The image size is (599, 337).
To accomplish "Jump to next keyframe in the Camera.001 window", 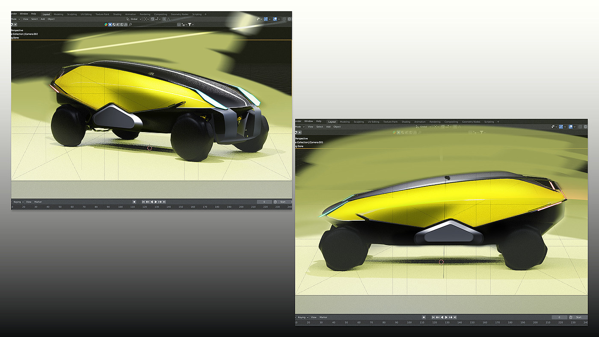I will pos(451,317).
